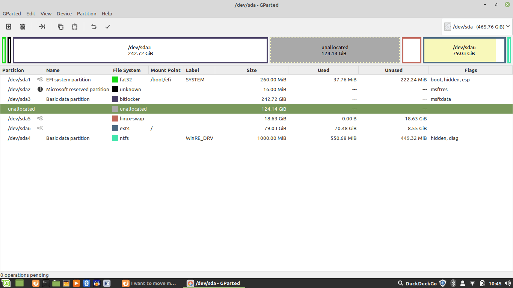Viewport: 513px width, 288px height.
Task: Click the Show Desktop panel icon
Action: (20, 283)
